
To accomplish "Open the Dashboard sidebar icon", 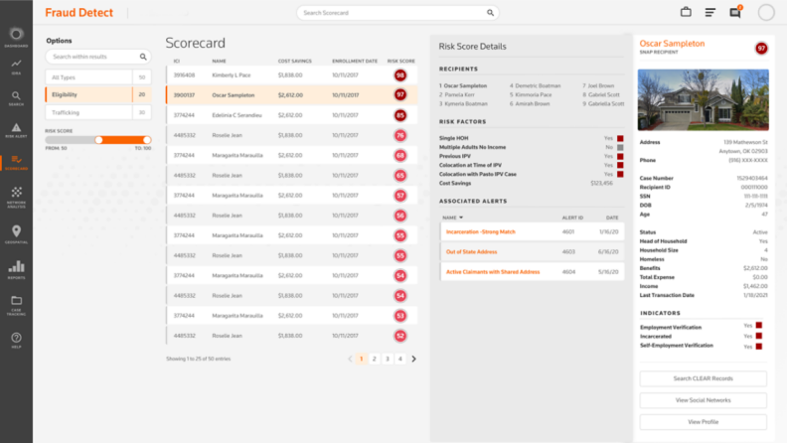I will tap(16, 35).
